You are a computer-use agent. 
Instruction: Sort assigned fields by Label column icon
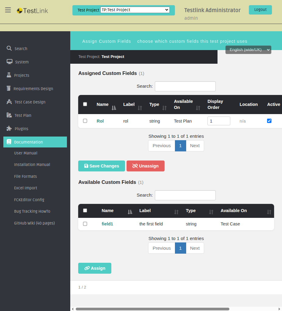tap(140, 108)
